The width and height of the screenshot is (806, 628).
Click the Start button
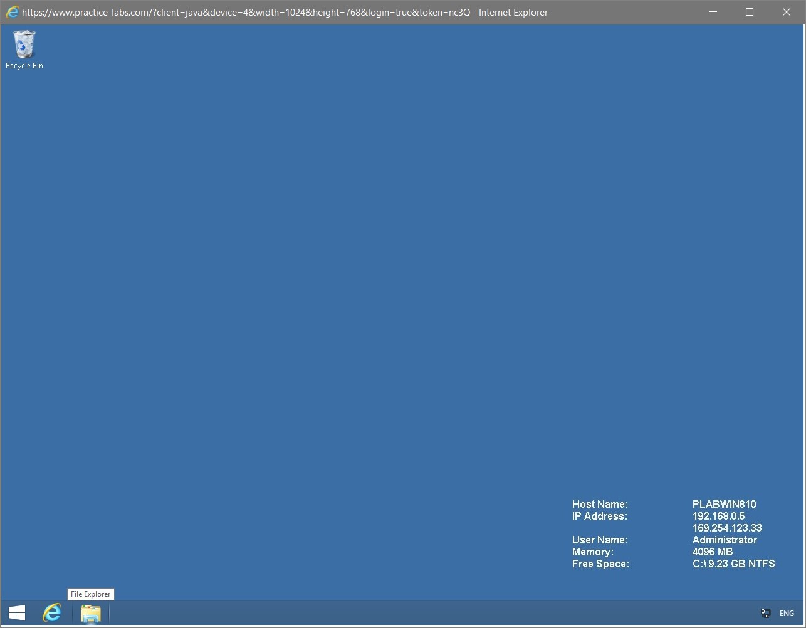tap(16, 612)
